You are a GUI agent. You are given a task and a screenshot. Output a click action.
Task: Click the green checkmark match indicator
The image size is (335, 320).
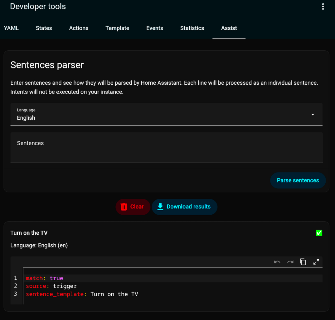pos(319,233)
